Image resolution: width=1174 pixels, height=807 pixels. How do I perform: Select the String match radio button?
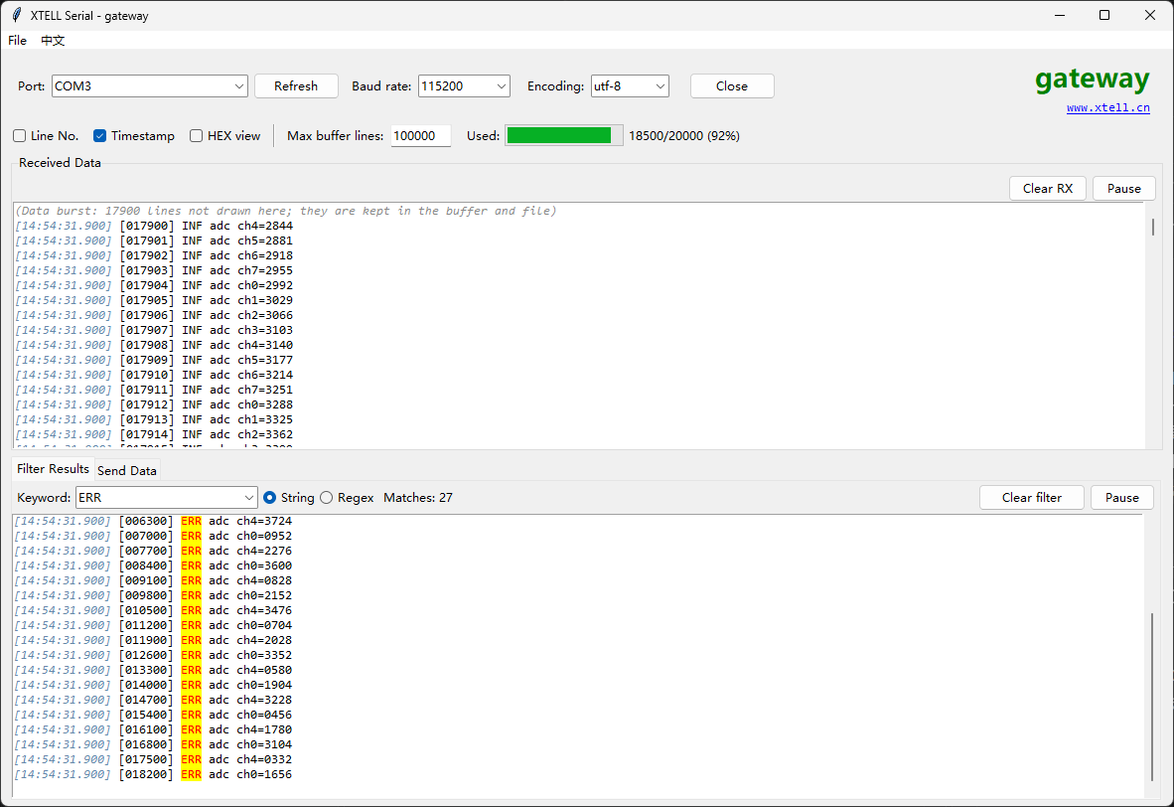point(270,498)
